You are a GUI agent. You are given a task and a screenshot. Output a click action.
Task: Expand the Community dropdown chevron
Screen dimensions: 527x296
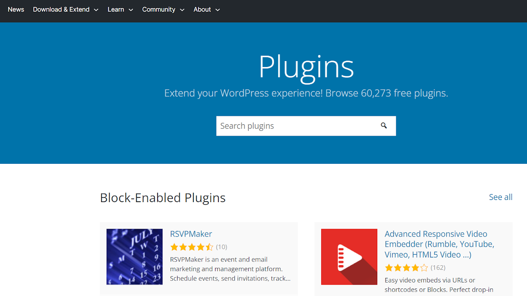point(182,10)
